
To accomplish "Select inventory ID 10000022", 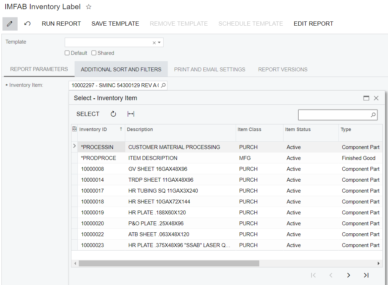I will [x=93, y=234].
